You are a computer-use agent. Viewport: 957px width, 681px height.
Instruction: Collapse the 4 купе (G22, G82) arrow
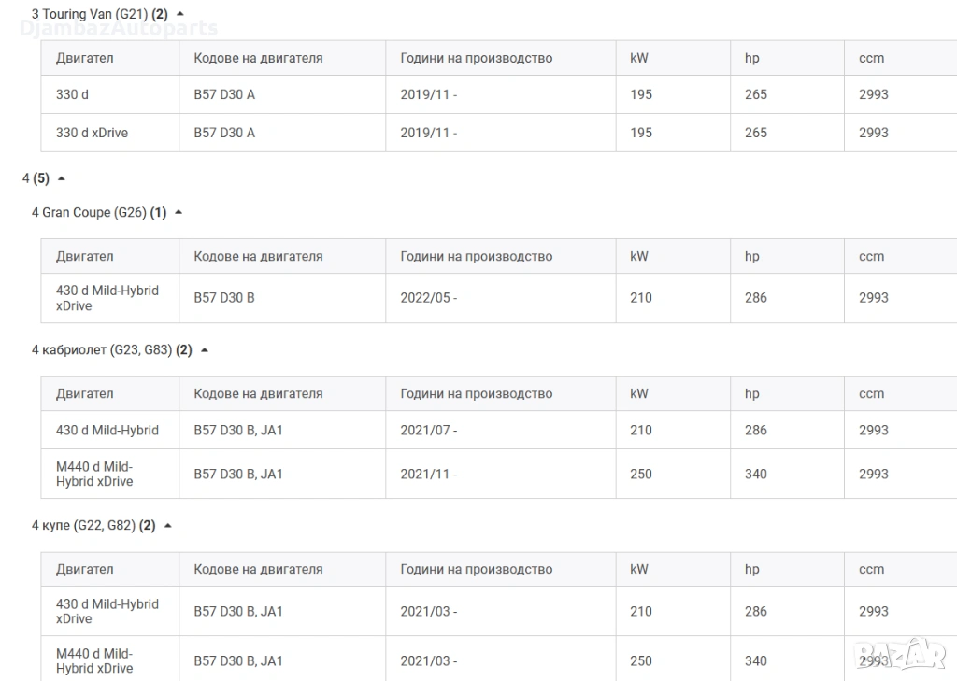pyautogui.click(x=168, y=526)
